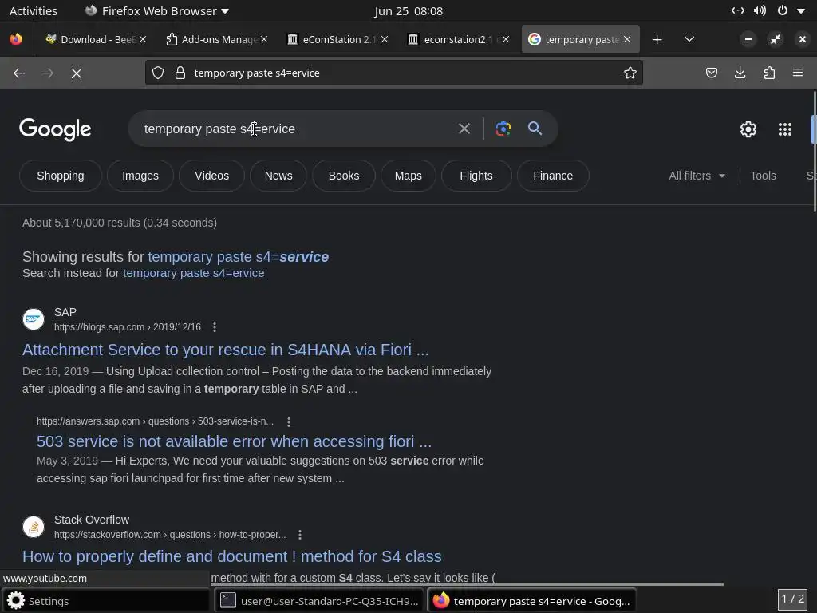Screen dimensions: 817x613
Task: Filter results by News
Action: [278, 176]
